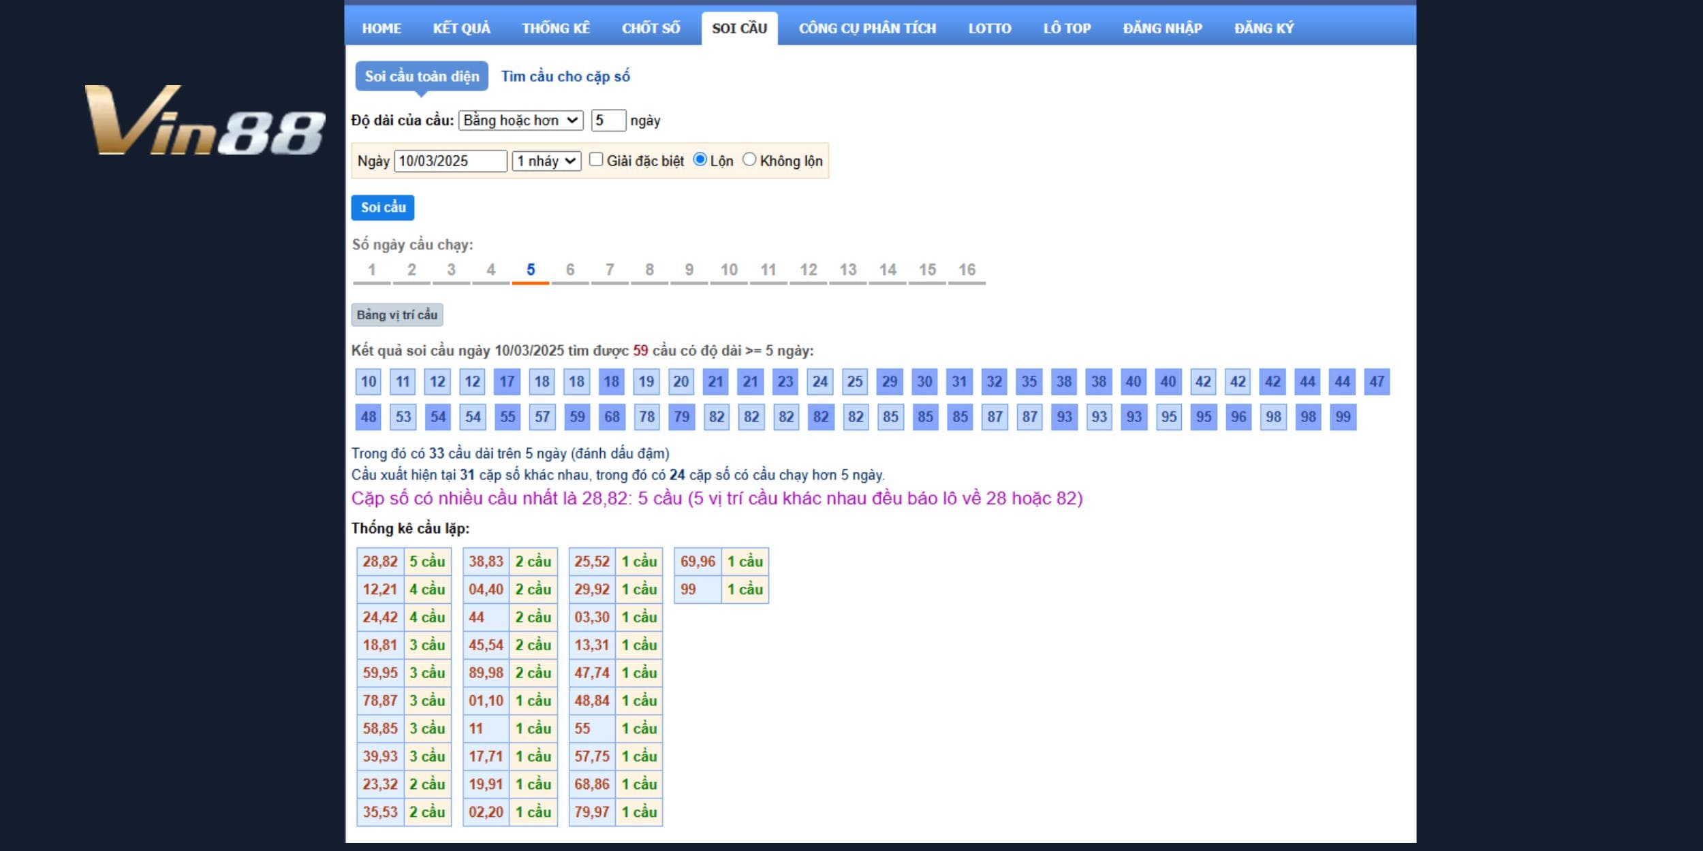Click result number box 17

click(507, 382)
